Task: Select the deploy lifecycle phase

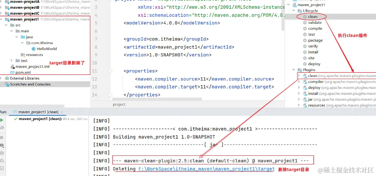Action: click(314, 64)
